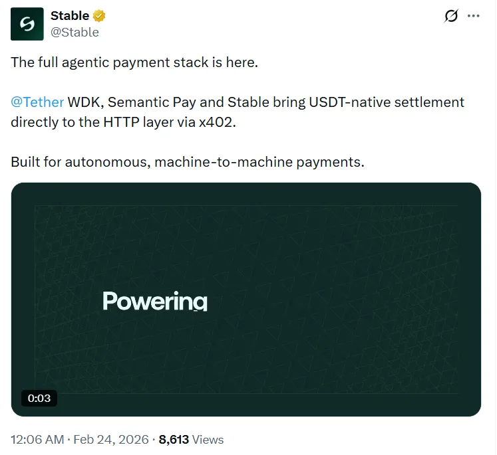This screenshot has height=455, width=497.
Task: Follow the @Tether mention link
Action: (37, 102)
